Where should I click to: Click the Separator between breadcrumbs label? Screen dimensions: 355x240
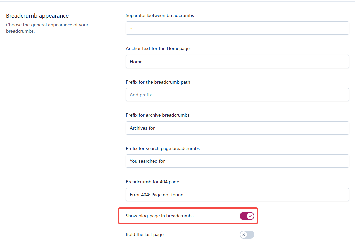160,15
